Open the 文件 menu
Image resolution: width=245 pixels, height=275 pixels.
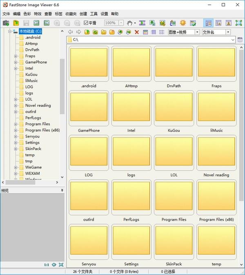click(6, 14)
